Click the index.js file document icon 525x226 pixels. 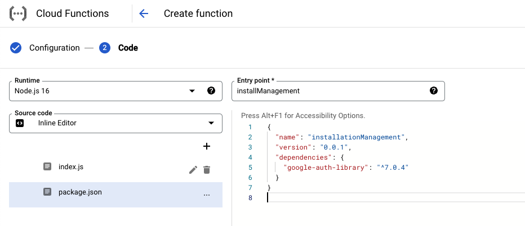pos(47,166)
